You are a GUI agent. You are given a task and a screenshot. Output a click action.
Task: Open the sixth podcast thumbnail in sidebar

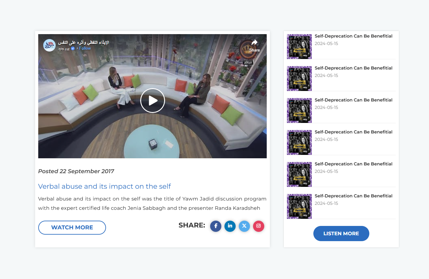[299, 206]
